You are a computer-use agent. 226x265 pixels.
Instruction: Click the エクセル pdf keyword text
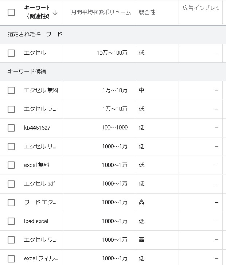point(39,184)
